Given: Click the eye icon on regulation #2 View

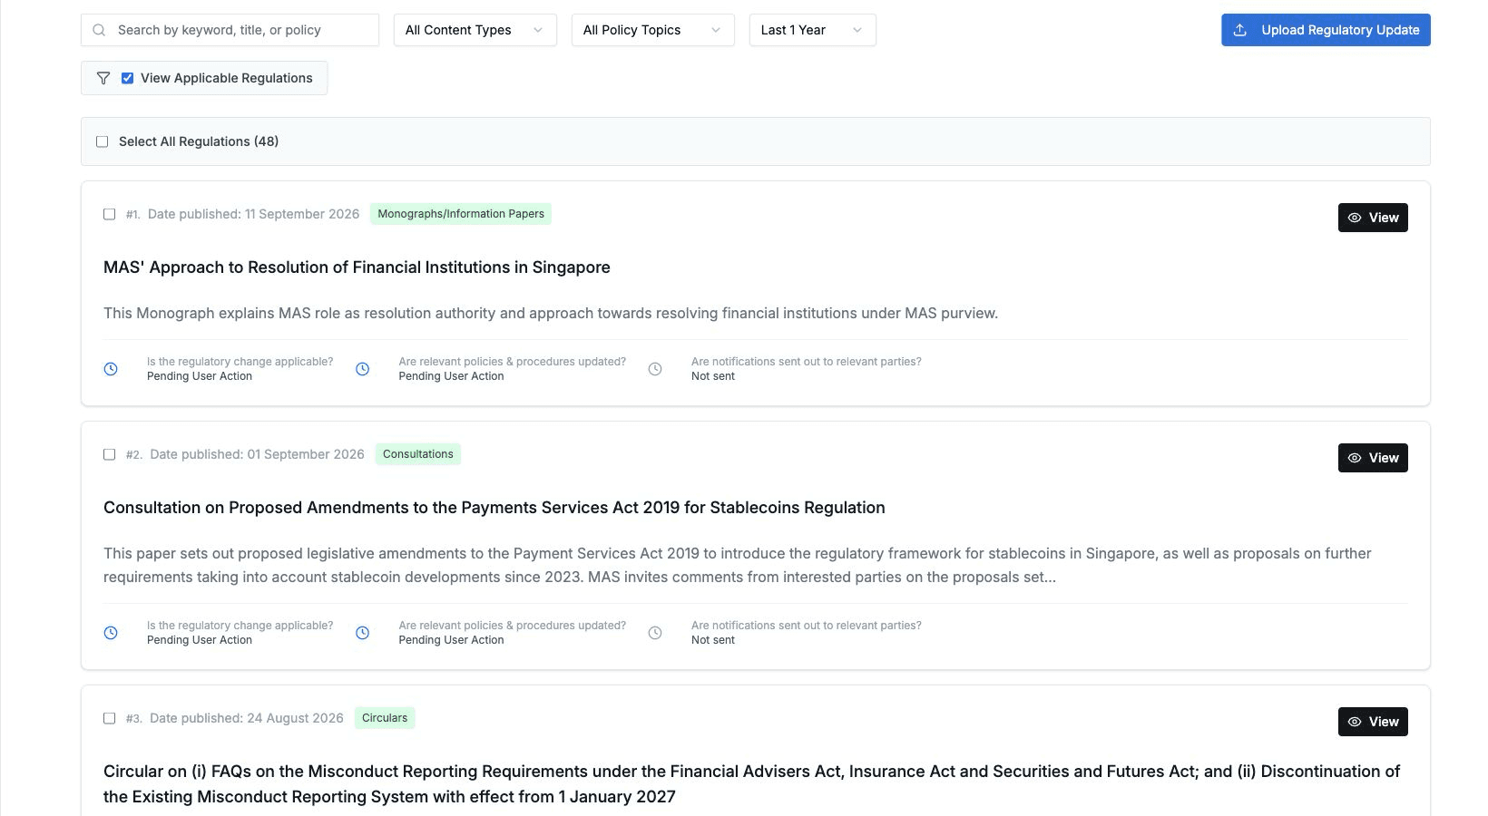Looking at the screenshot, I should click(1355, 458).
